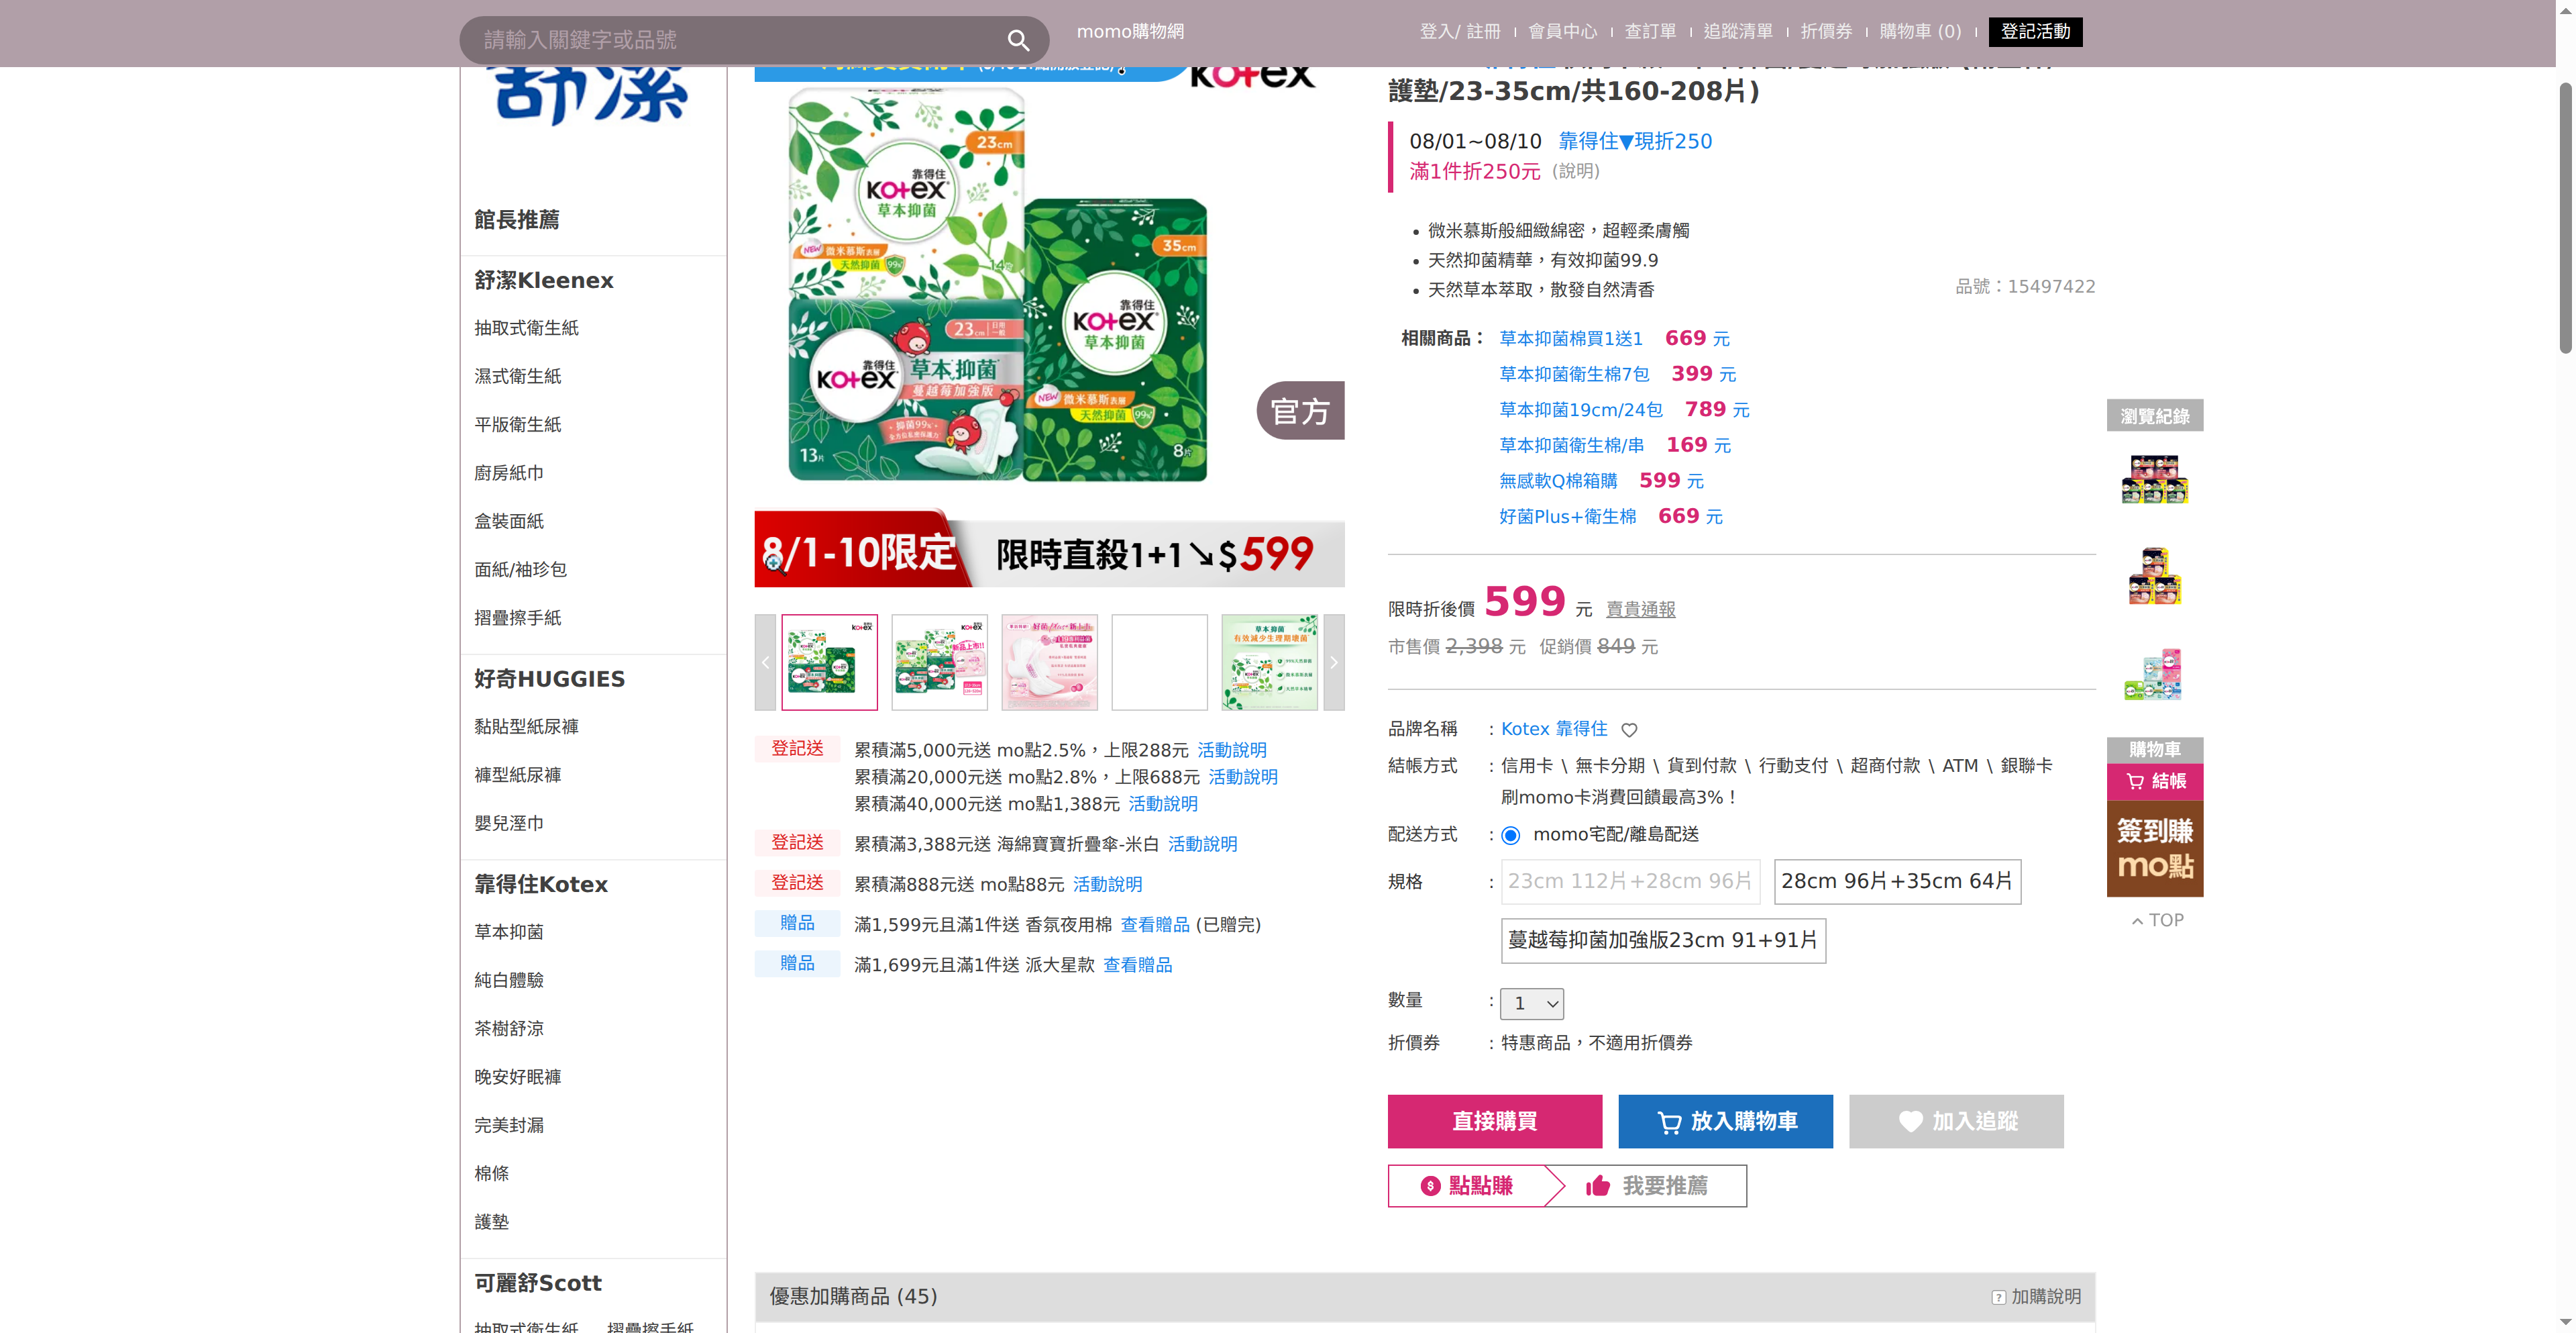Open 活動說明 for 累積滿40,000元
The image size is (2576, 1333).
click(1163, 805)
